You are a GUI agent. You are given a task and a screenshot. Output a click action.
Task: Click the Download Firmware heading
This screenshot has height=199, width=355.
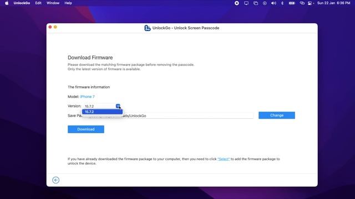90,57
